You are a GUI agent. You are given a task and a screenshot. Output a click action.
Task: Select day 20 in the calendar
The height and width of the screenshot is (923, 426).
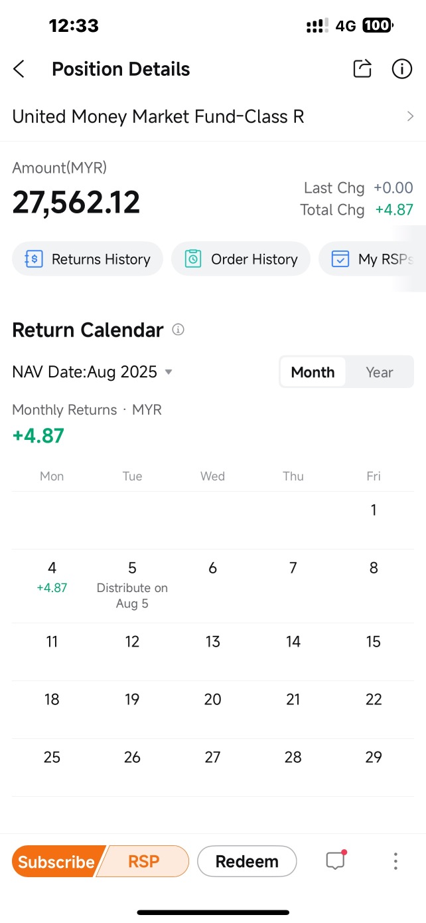click(x=212, y=699)
